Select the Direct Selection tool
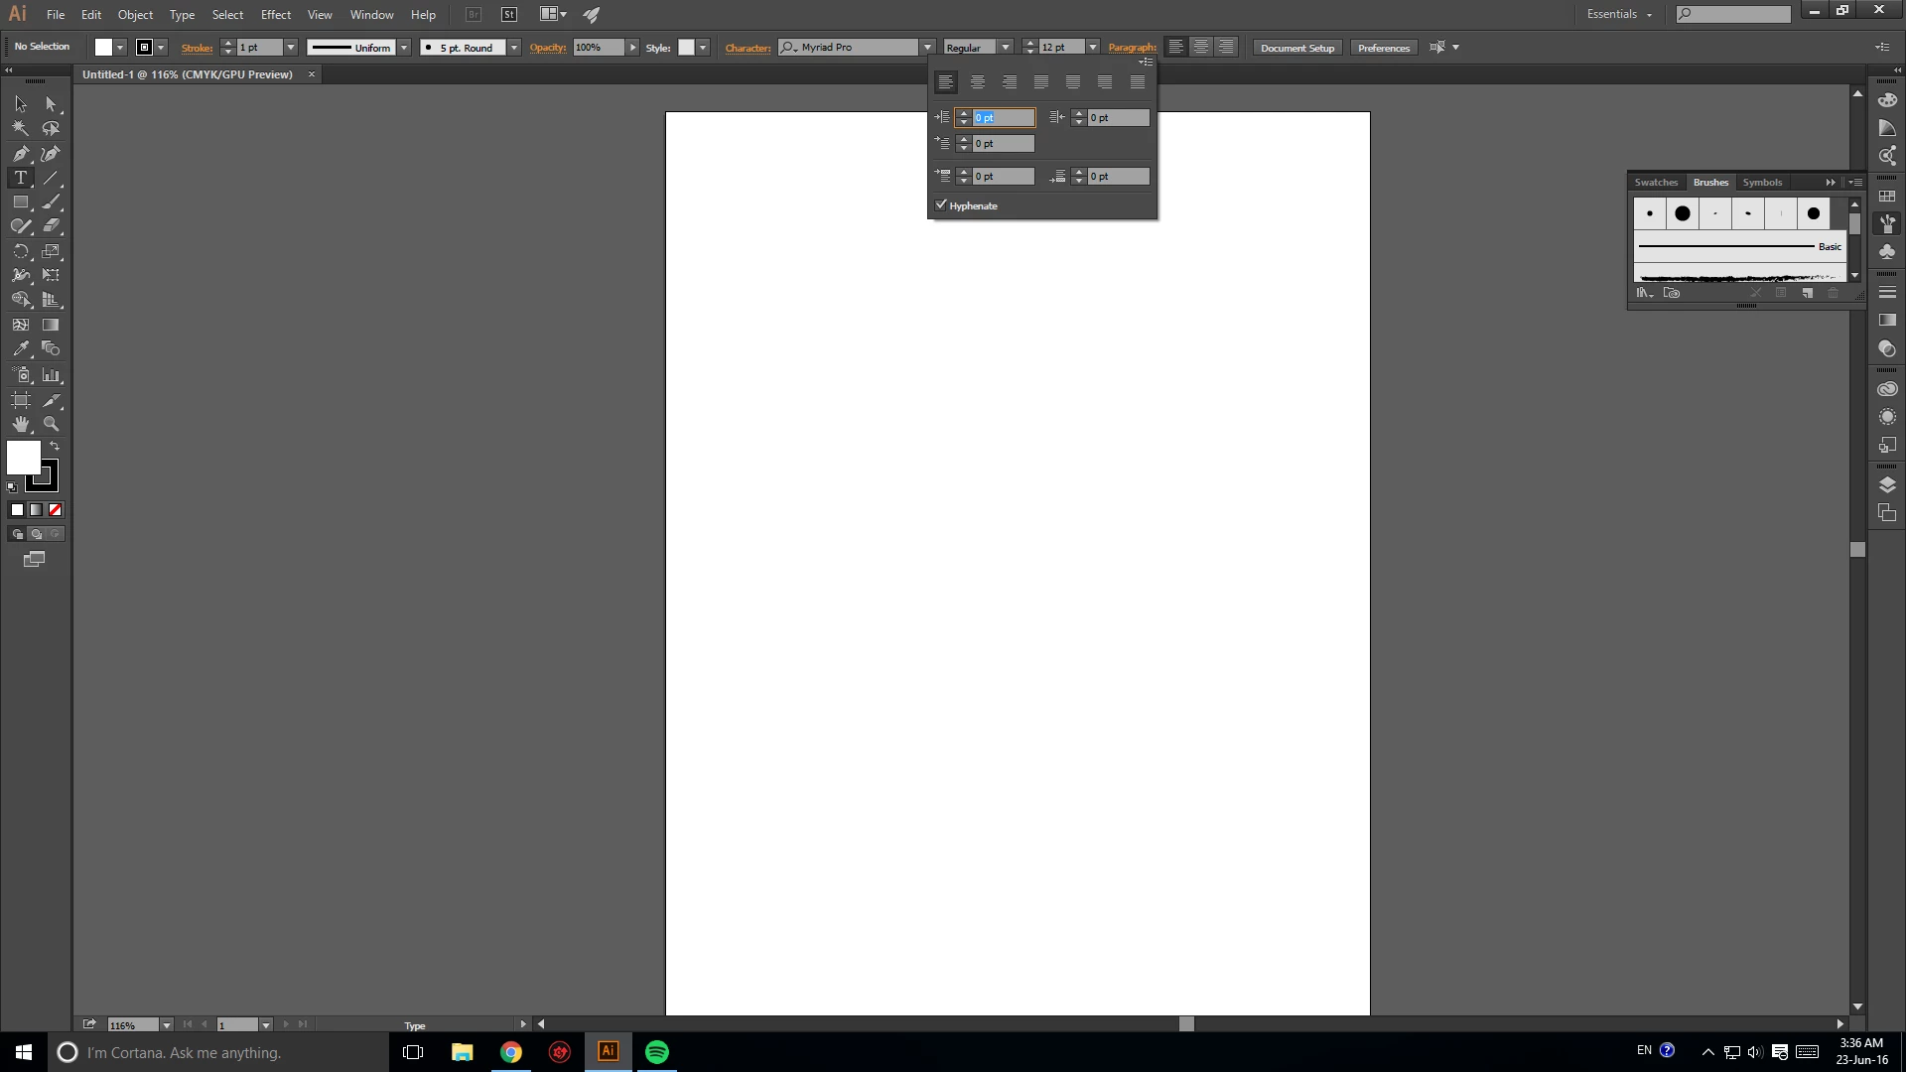Screen dimensions: 1906x1072 (x=51, y=103)
